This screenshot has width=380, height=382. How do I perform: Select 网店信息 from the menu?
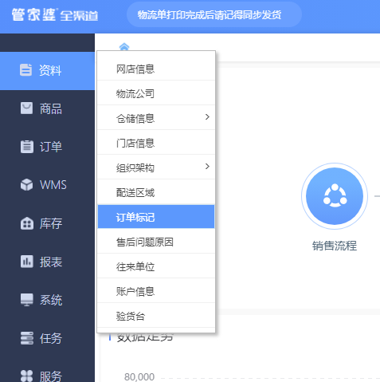click(x=156, y=69)
